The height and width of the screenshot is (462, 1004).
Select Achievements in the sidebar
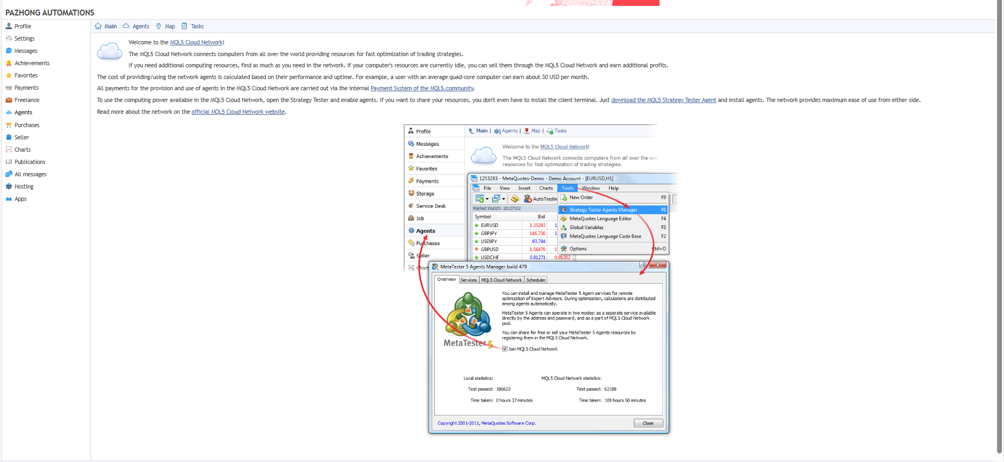(x=32, y=63)
